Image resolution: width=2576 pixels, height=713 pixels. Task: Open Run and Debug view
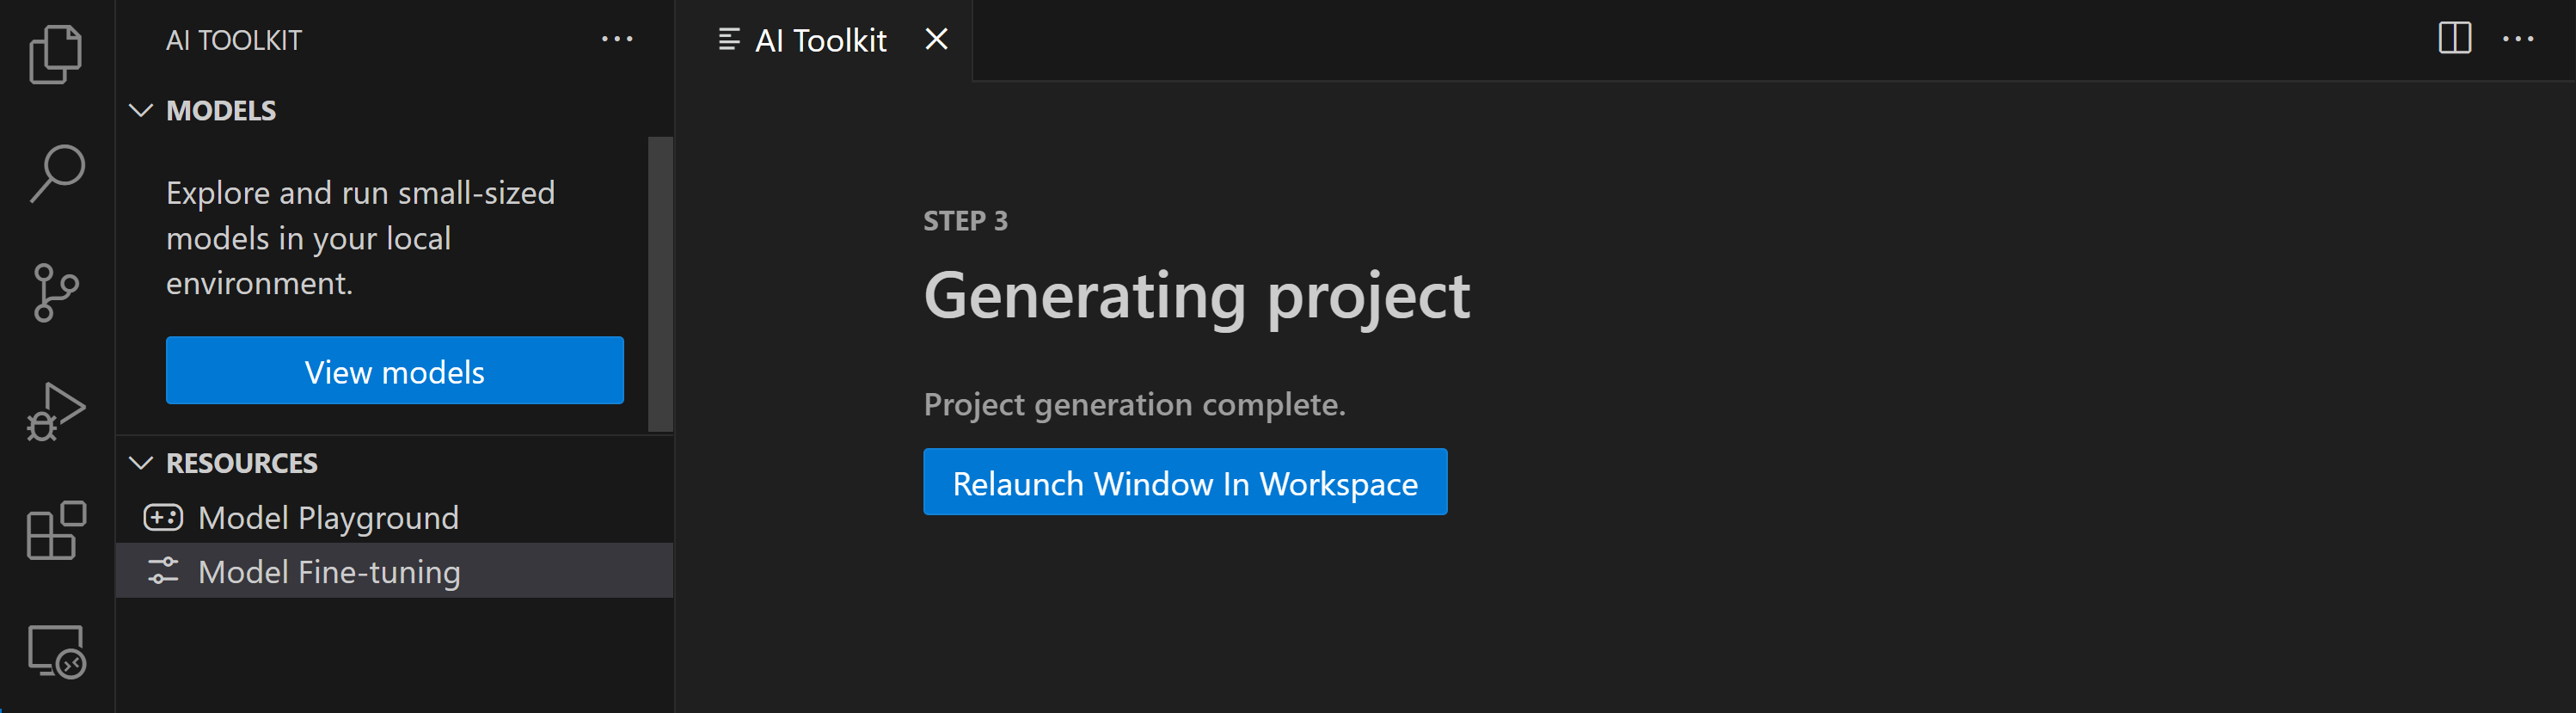click(56, 411)
